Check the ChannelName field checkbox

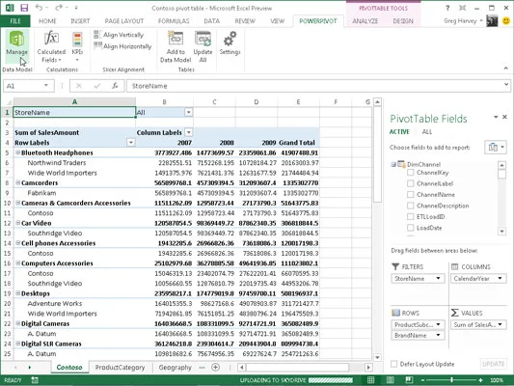pos(410,195)
